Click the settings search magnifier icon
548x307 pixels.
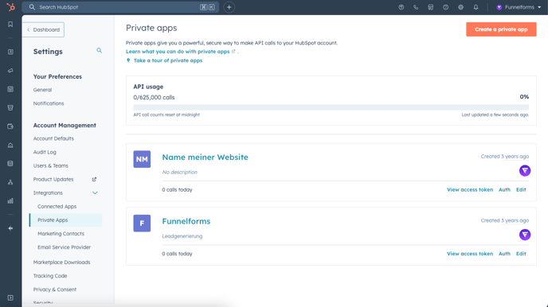(x=100, y=51)
